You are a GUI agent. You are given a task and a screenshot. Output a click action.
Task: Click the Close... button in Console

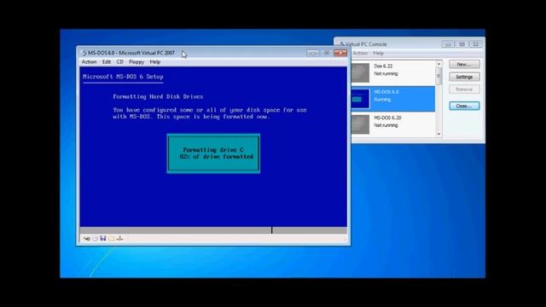tap(464, 106)
